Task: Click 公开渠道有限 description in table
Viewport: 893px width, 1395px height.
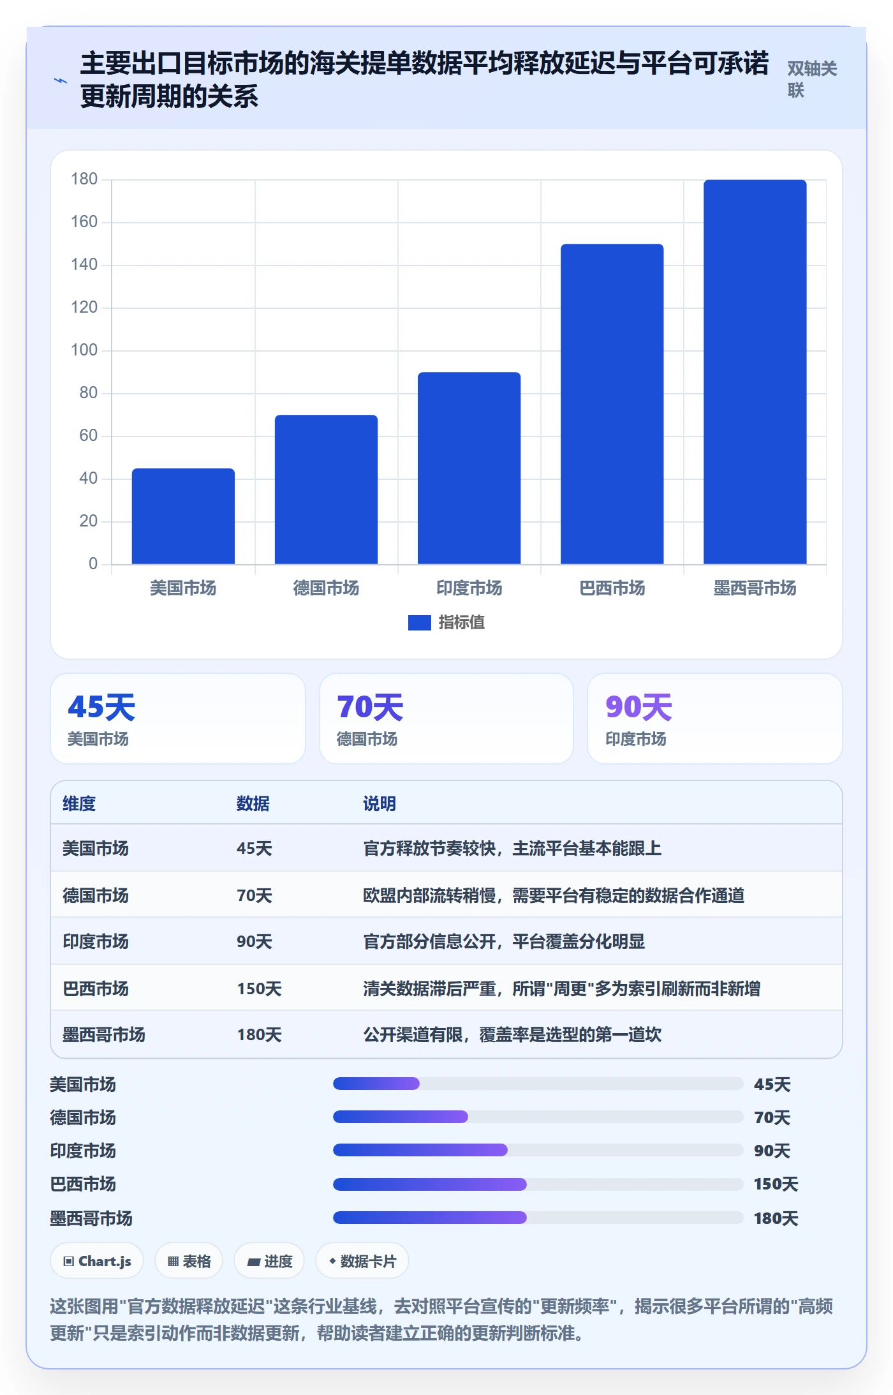Action: point(512,1034)
